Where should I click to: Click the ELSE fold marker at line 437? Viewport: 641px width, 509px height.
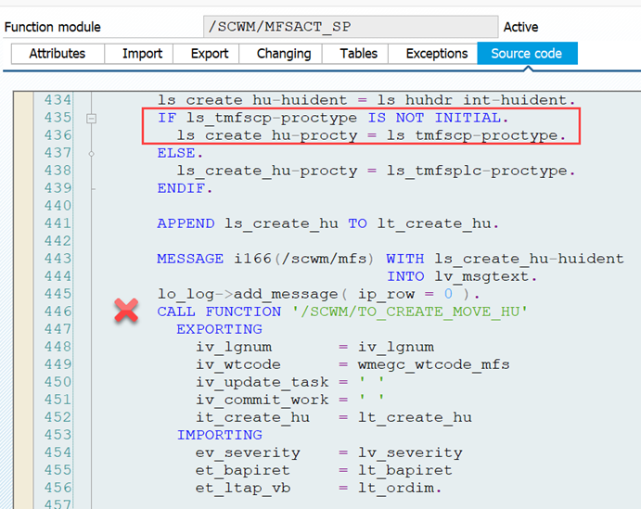click(92, 154)
